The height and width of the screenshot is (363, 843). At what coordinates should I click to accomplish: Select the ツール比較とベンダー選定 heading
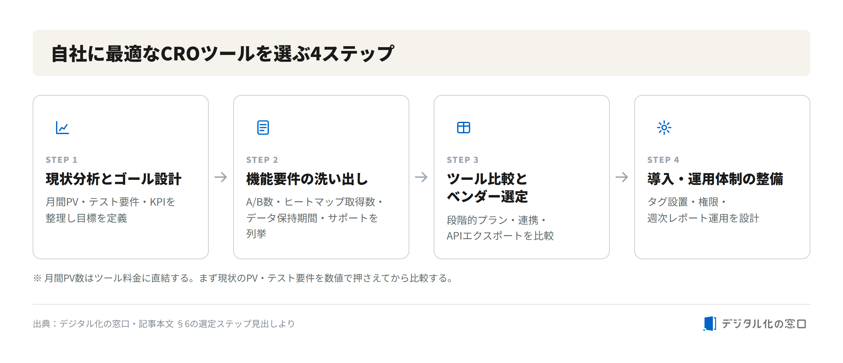coord(487,188)
